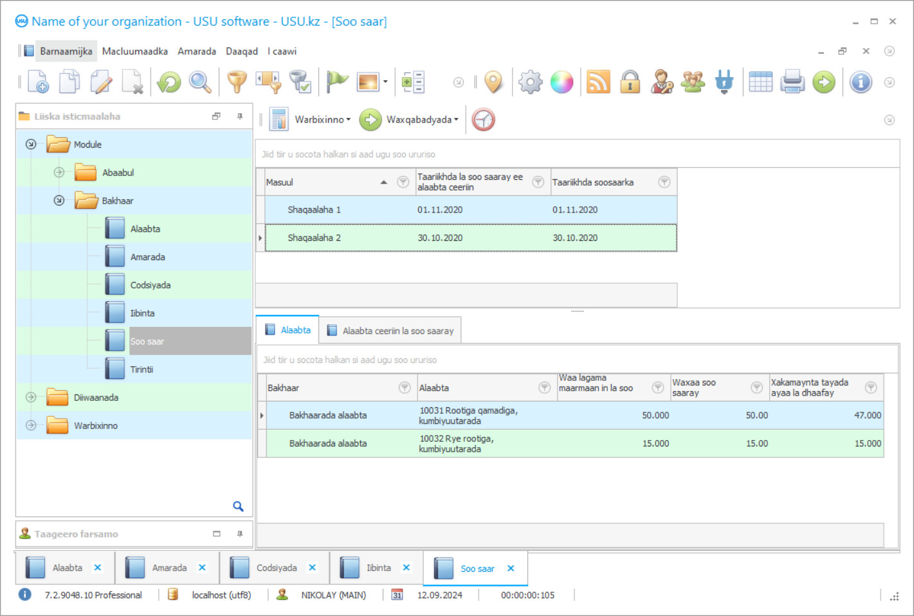Click the green Refresh arrow icon
The width and height of the screenshot is (914, 616).
[169, 82]
